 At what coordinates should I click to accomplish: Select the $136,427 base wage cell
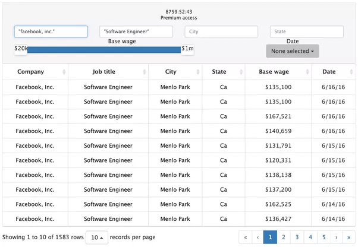coord(278,219)
